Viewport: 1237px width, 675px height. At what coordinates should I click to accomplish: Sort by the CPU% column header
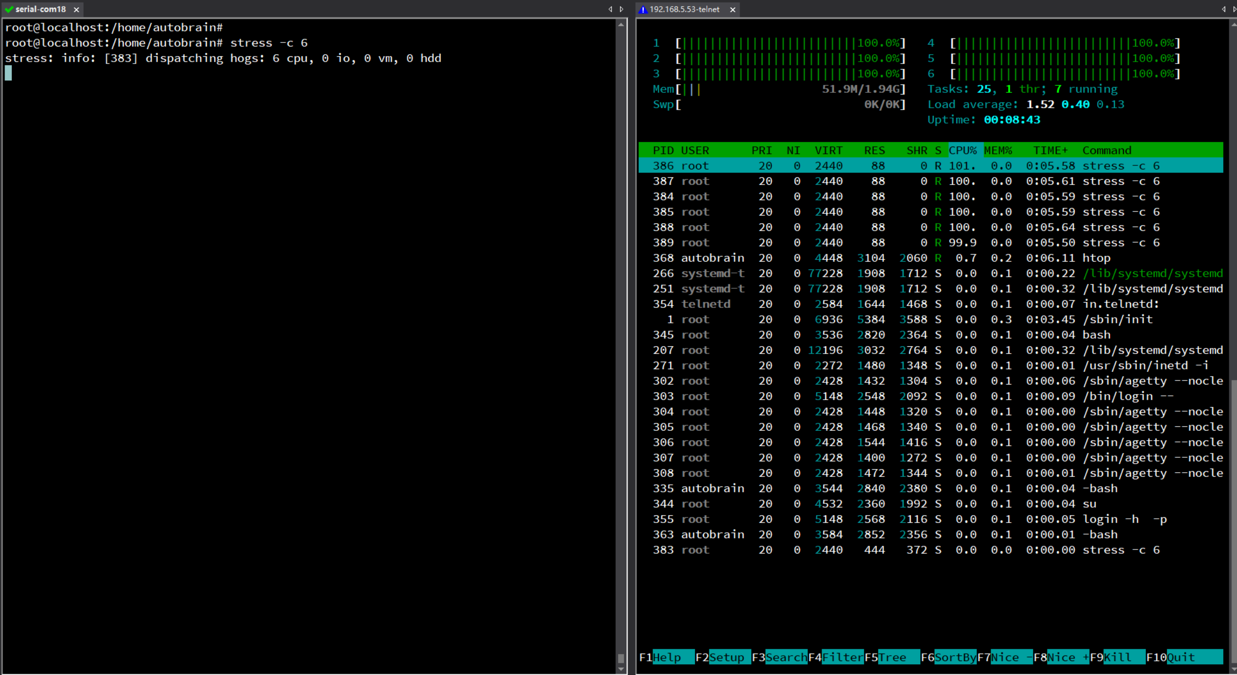pos(962,151)
